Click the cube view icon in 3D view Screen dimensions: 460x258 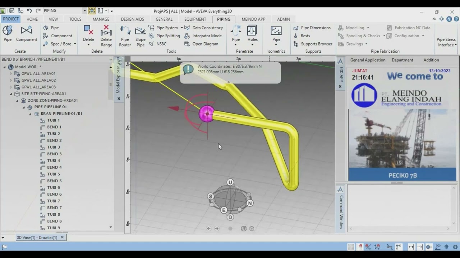tap(252, 229)
